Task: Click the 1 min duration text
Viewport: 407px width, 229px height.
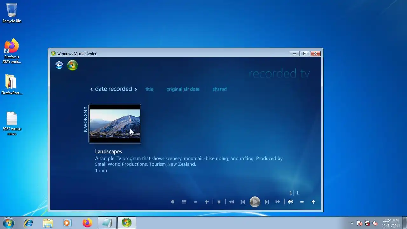Action: click(x=101, y=170)
